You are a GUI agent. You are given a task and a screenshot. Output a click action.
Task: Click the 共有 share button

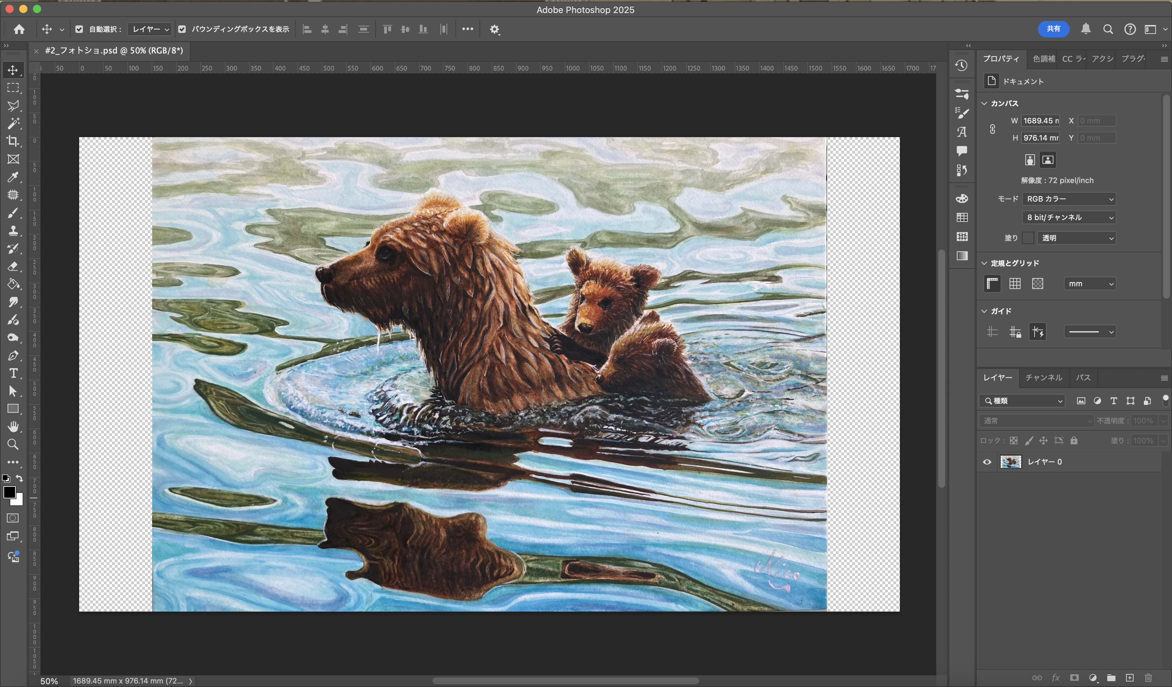[x=1053, y=29]
